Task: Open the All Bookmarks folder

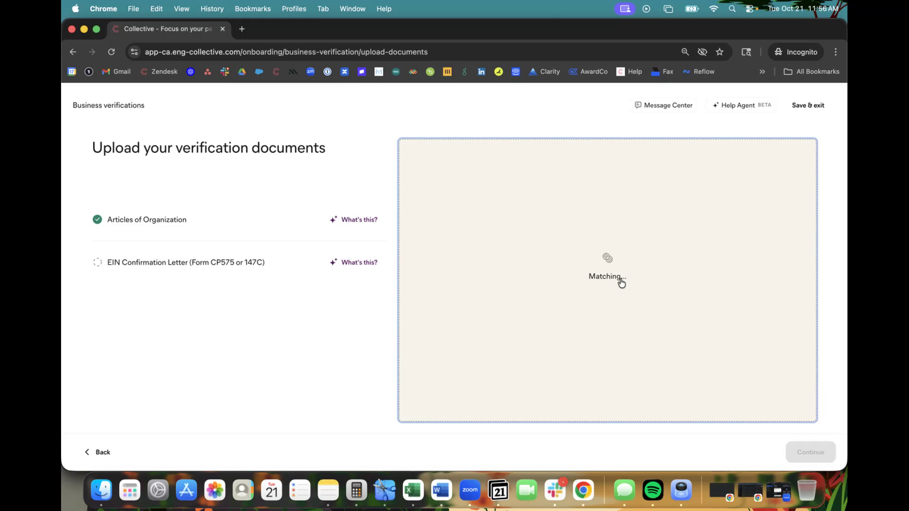Action: coord(811,72)
